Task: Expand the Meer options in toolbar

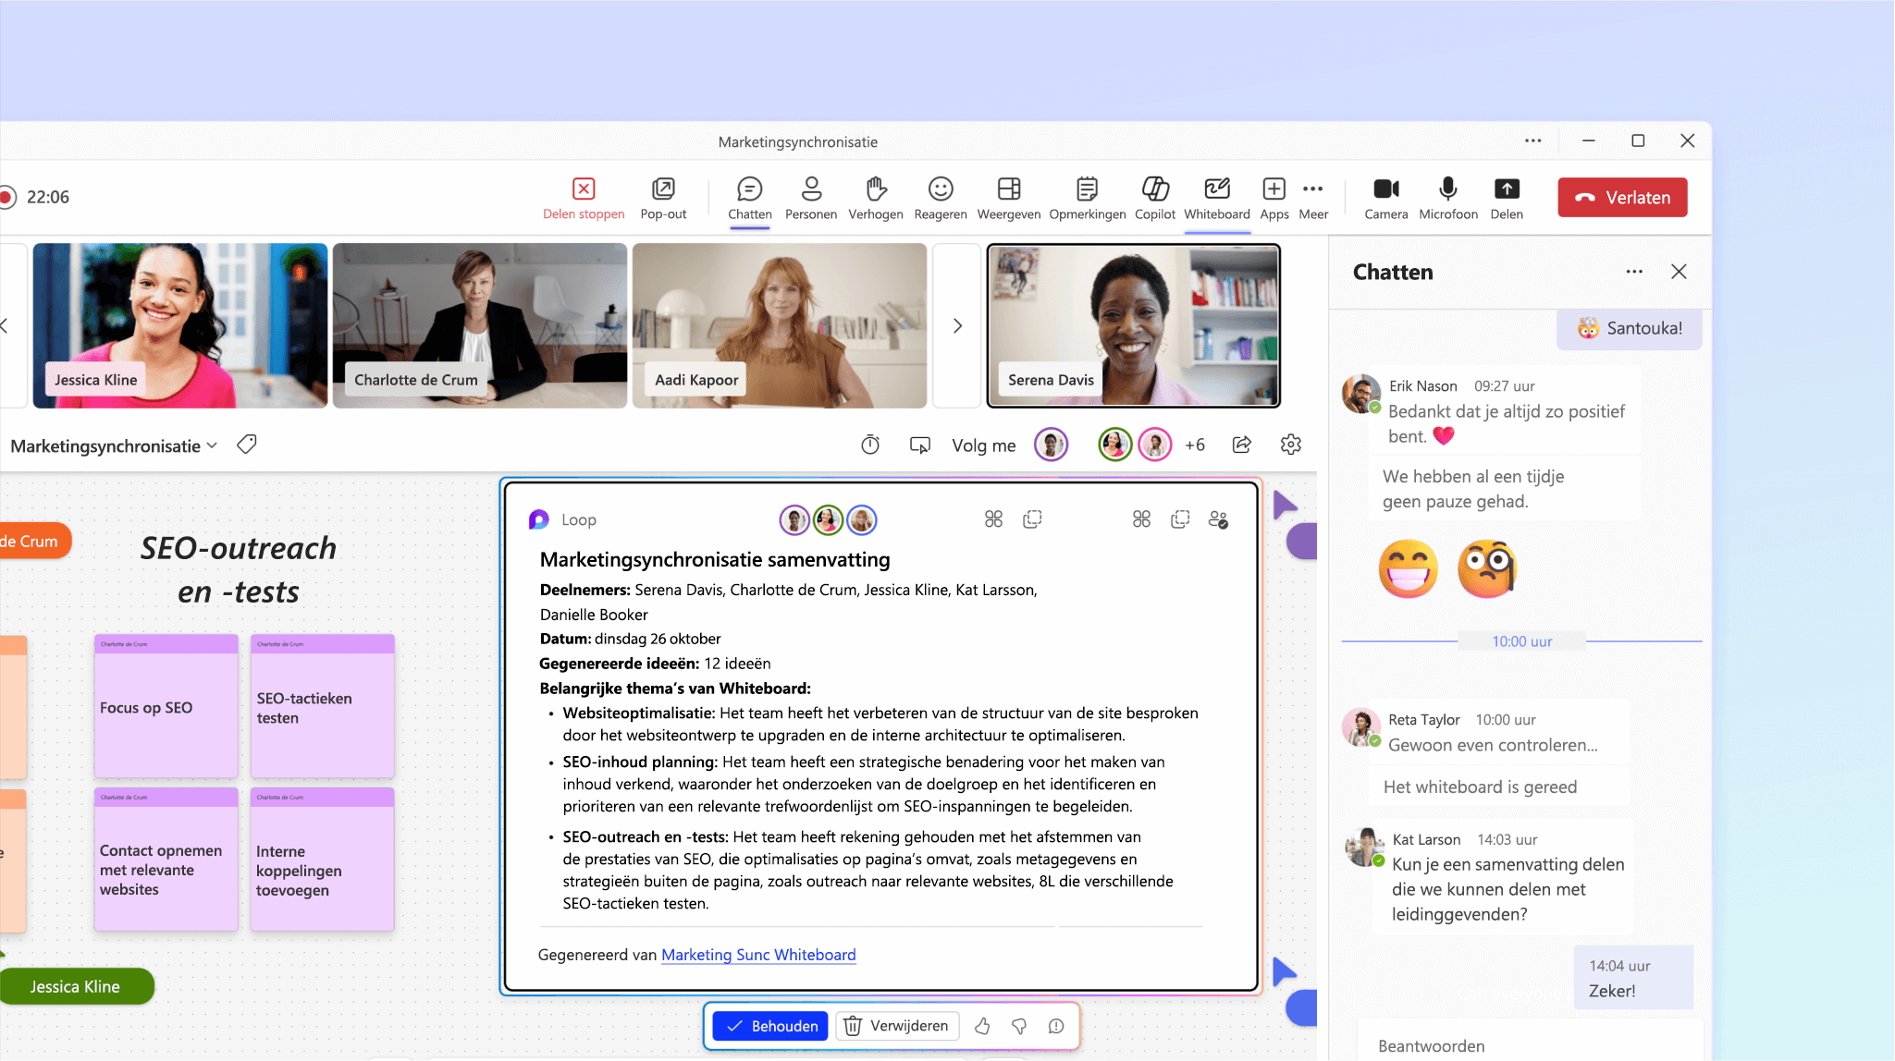Action: (x=1312, y=196)
